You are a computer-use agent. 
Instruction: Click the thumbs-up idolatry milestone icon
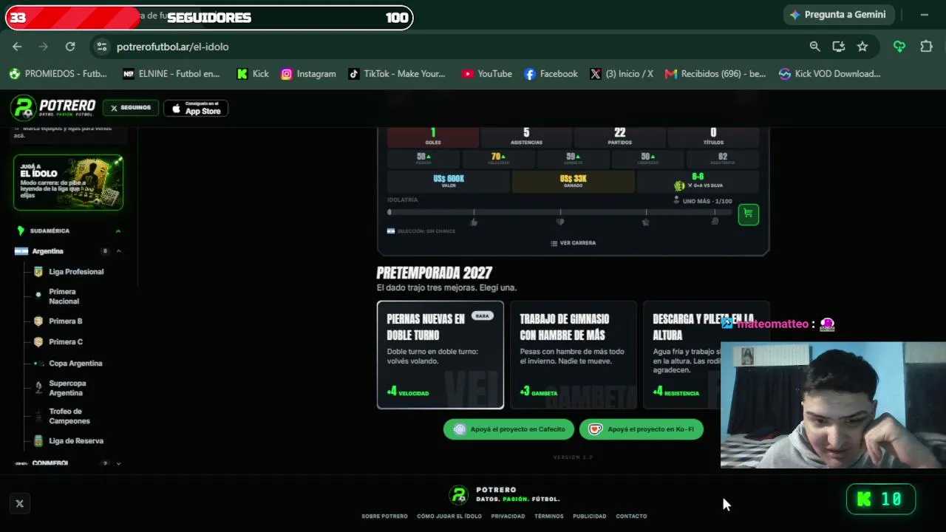coord(474,222)
